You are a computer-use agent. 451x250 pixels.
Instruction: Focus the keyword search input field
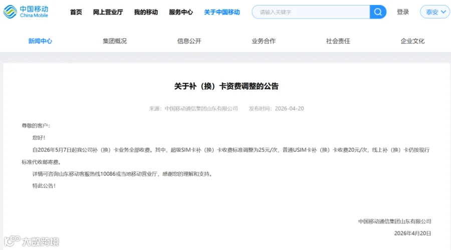point(311,12)
